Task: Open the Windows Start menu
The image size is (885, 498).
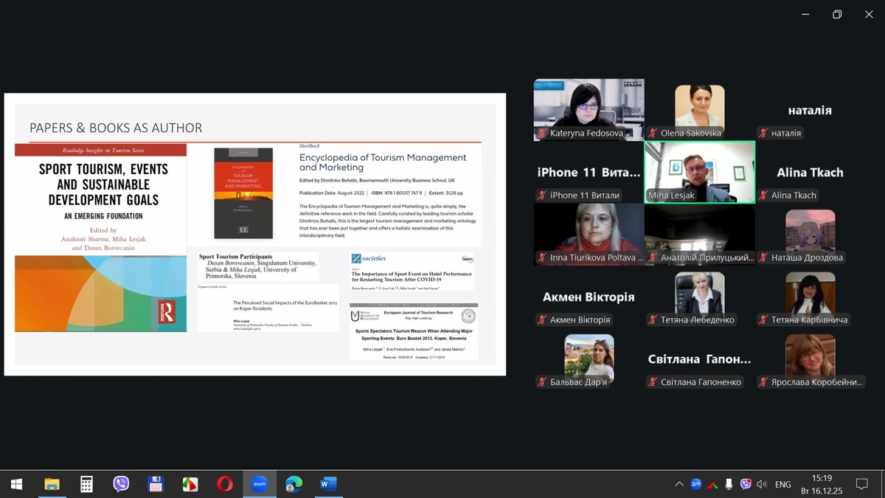Action: (x=16, y=484)
